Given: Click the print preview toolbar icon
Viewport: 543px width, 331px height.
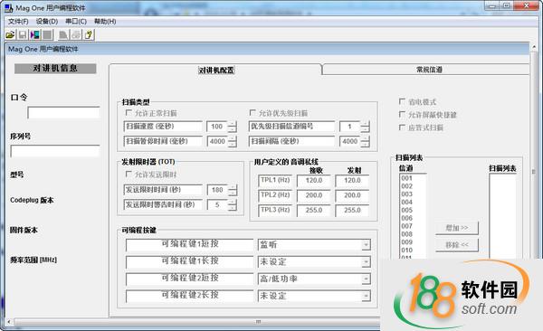Looking at the screenshot, I should pos(63,34).
